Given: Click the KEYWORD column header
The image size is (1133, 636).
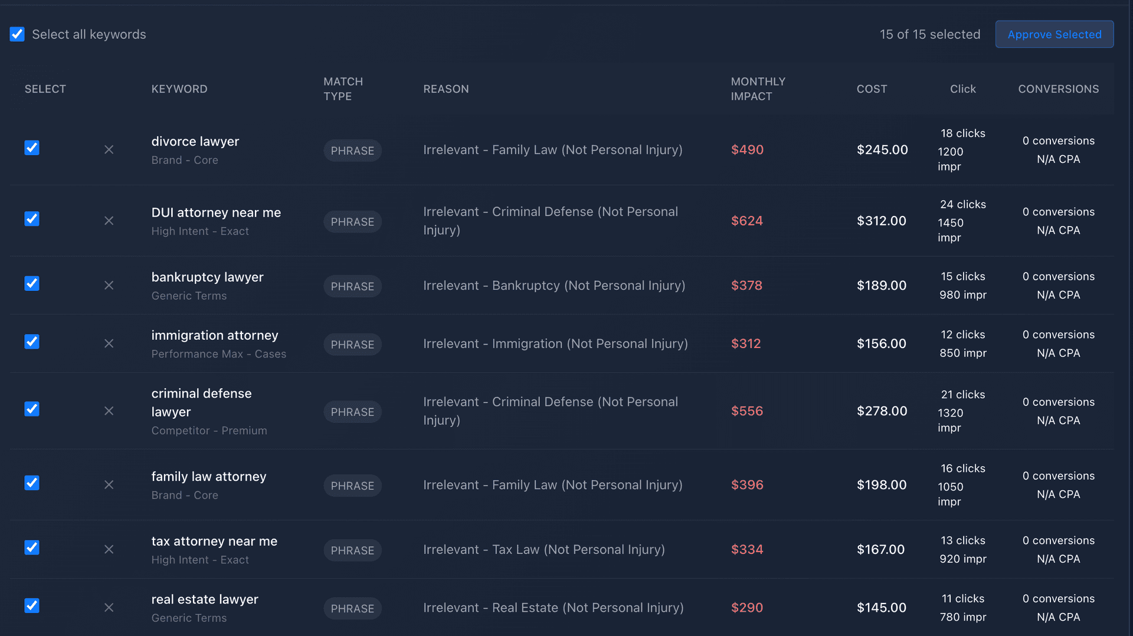Looking at the screenshot, I should (179, 88).
